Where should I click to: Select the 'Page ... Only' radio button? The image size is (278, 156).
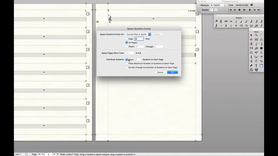click(x=126, y=39)
